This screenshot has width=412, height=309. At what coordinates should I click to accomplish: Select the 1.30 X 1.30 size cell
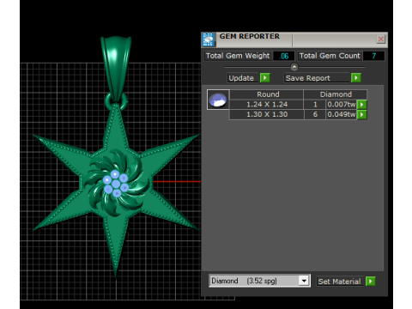[x=267, y=114]
